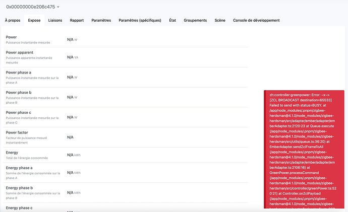Select the Expose tab
This screenshot has width=348, height=212.
(x=34, y=20)
